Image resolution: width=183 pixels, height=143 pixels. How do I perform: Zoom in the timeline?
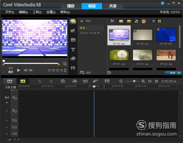tap(143, 81)
